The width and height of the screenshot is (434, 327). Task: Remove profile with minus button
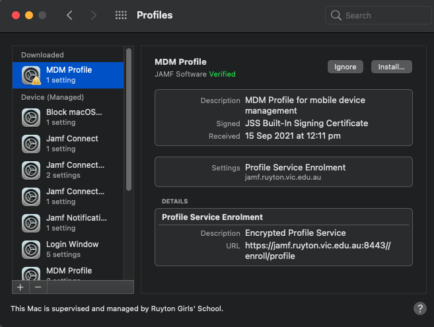click(38, 287)
